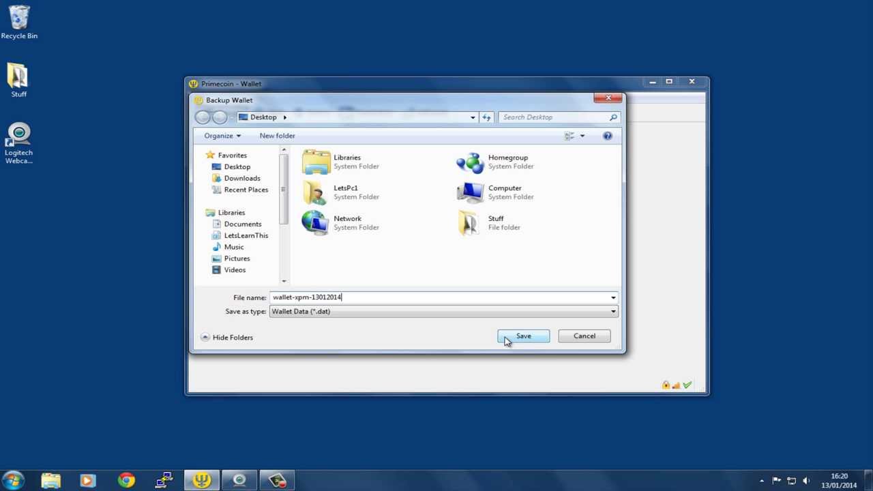The width and height of the screenshot is (873, 491).
Task: Click the navigation pane scrollbar down arrow
Action: (x=284, y=280)
